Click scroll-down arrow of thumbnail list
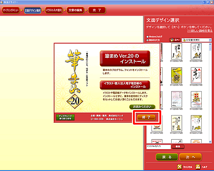 pos(210,142)
